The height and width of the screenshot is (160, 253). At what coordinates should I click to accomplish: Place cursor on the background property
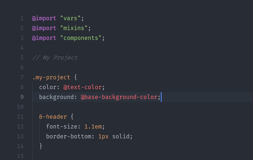pos(56,97)
